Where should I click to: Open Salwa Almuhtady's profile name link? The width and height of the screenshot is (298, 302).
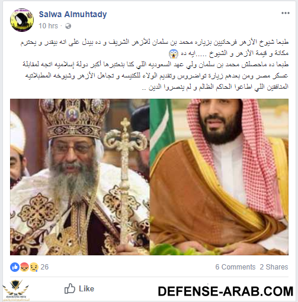point(73,14)
